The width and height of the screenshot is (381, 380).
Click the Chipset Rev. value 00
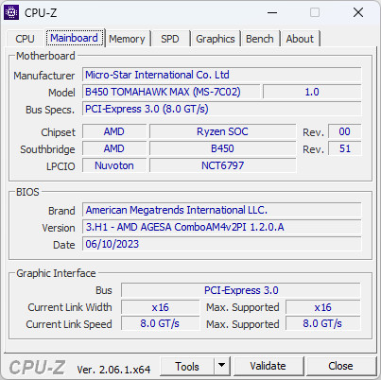[x=345, y=131]
